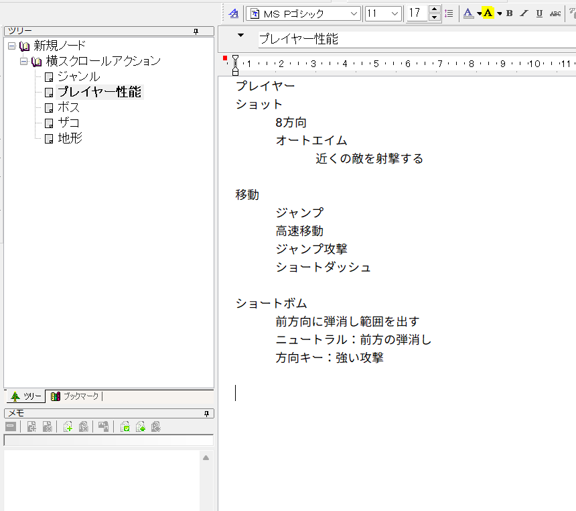Click the font color letter A icon

point(468,13)
